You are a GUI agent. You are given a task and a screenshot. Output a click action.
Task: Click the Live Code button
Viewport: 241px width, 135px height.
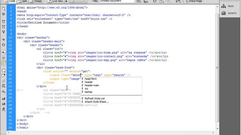(78, 1)
